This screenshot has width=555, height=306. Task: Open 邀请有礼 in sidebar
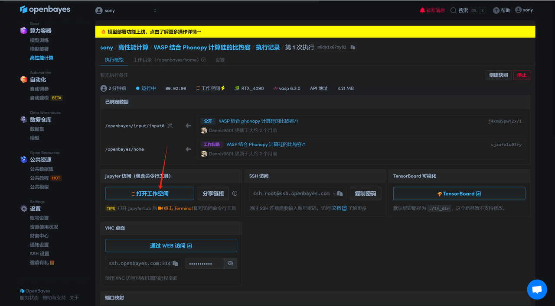tap(42, 263)
